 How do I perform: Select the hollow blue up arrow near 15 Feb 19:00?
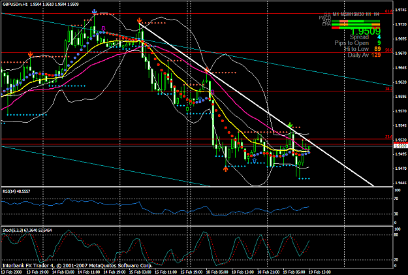coord(200,99)
